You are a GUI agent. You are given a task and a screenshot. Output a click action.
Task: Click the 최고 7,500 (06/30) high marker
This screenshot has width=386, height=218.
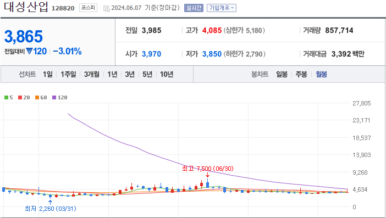click(x=208, y=169)
